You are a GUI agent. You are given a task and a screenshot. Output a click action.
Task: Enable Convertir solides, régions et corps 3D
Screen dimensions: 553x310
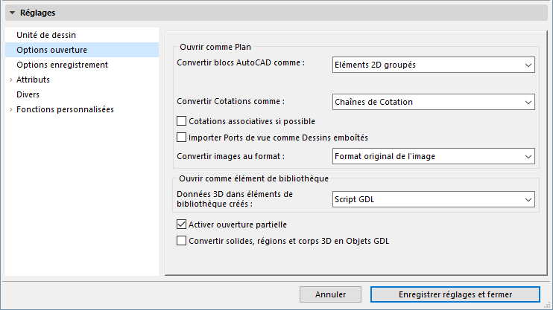[x=181, y=240]
